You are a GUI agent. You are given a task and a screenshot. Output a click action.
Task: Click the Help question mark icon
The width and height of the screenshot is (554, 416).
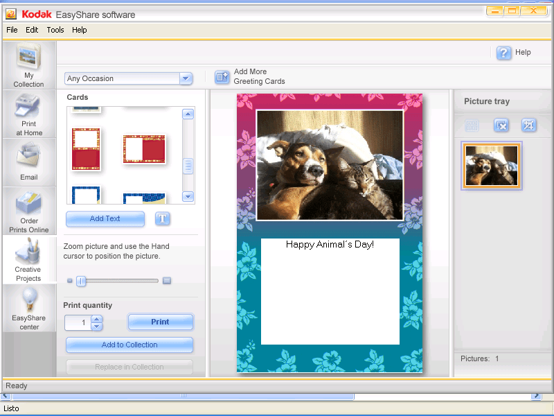(x=503, y=53)
